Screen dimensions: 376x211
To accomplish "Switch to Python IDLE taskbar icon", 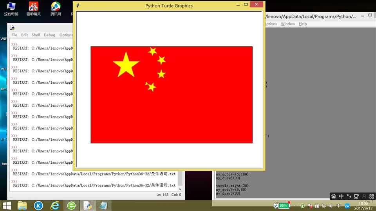I will pos(87,206).
